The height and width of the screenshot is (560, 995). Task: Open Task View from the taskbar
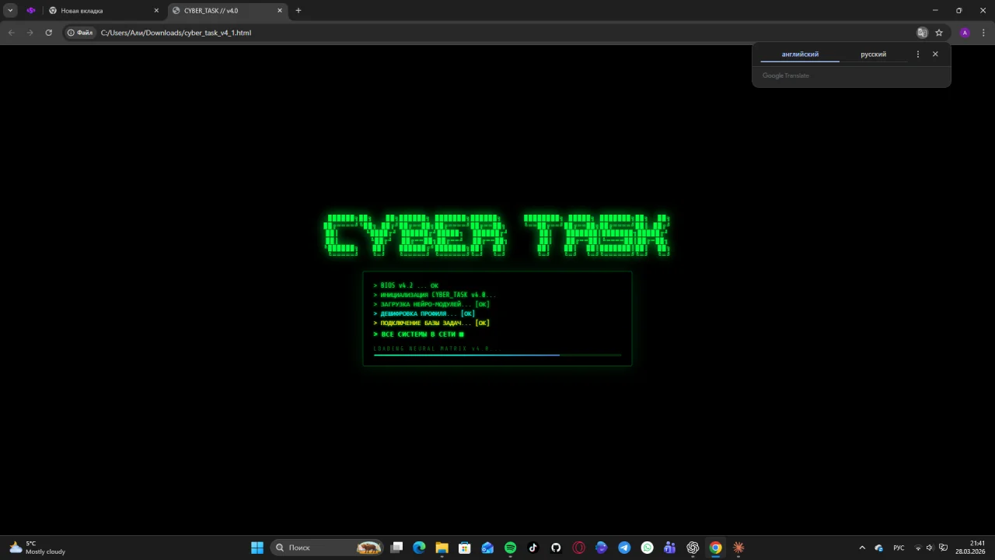pyautogui.click(x=396, y=548)
